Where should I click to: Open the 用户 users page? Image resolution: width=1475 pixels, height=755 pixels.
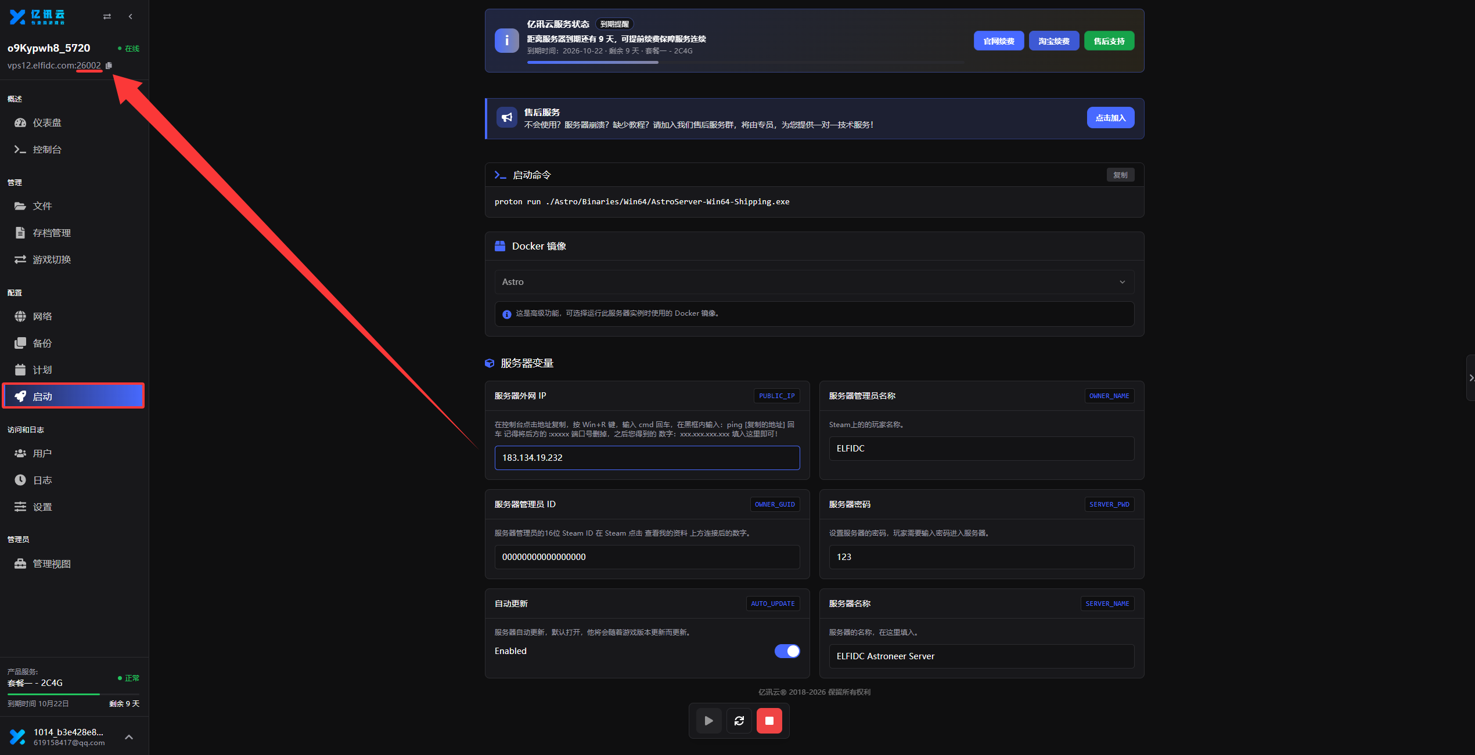74,453
